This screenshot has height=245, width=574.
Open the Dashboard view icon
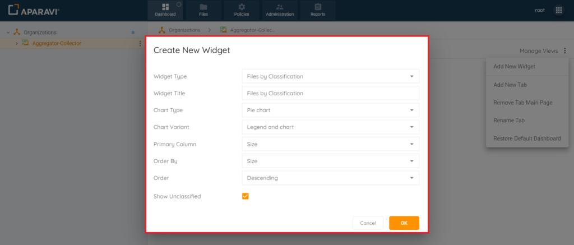coord(165,7)
